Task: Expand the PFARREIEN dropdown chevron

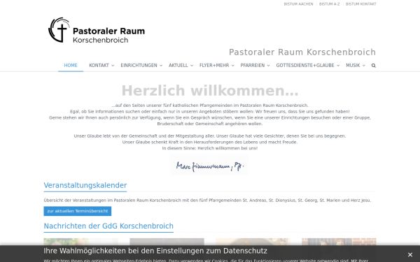Action: click(268, 66)
